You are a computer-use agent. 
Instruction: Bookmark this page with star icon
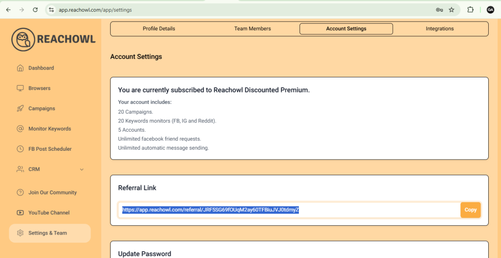point(452,10)
